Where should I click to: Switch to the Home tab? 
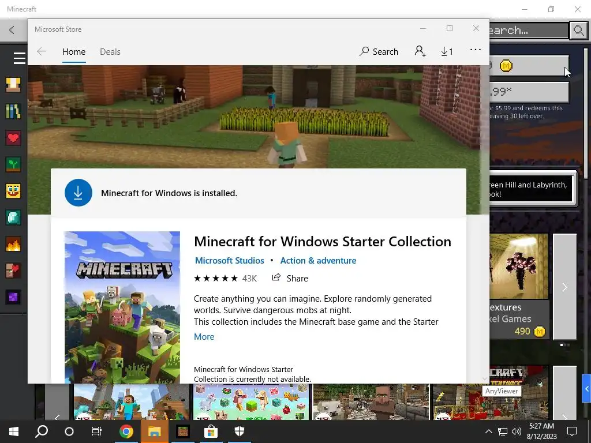coord(74,51)
